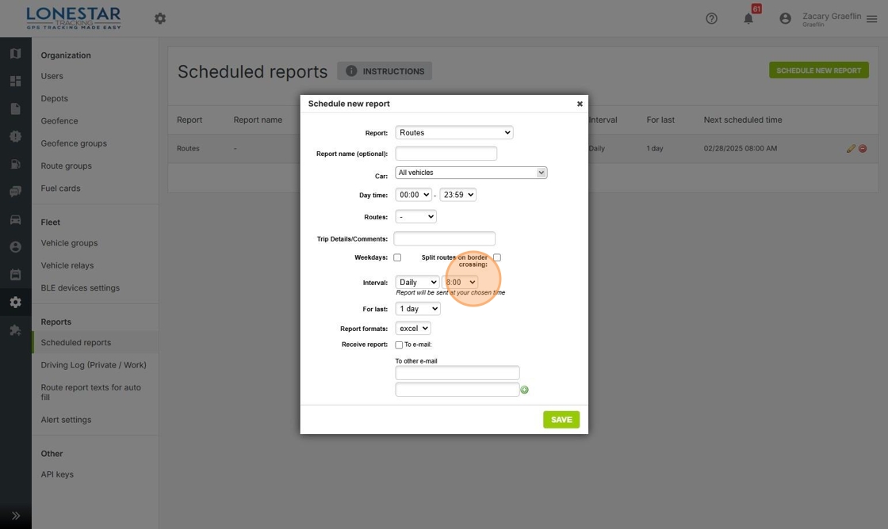Open the puzzle-piece add-ons icon in the sidebar

[15, 330]
